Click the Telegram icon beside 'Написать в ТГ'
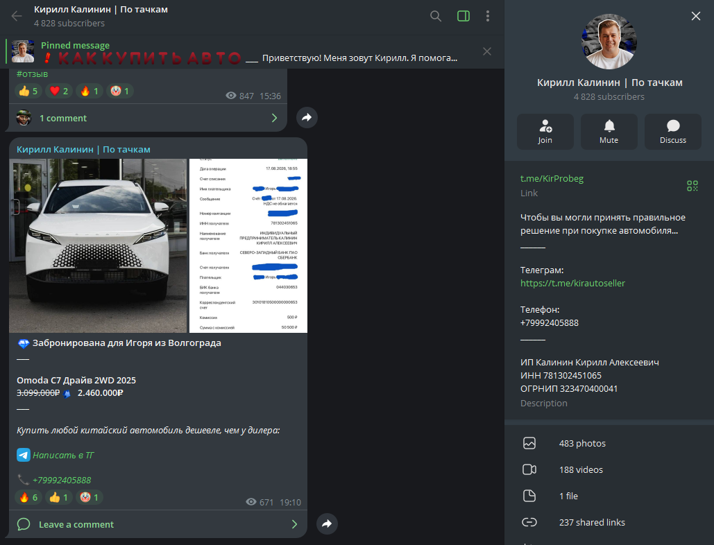Screen dimensions: 714x545 click(24, 455)
